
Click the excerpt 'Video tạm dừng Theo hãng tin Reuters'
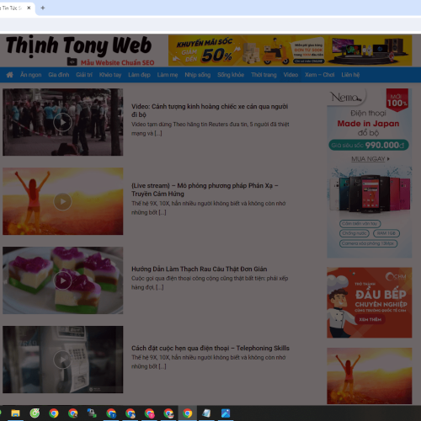tap(210, 129)
